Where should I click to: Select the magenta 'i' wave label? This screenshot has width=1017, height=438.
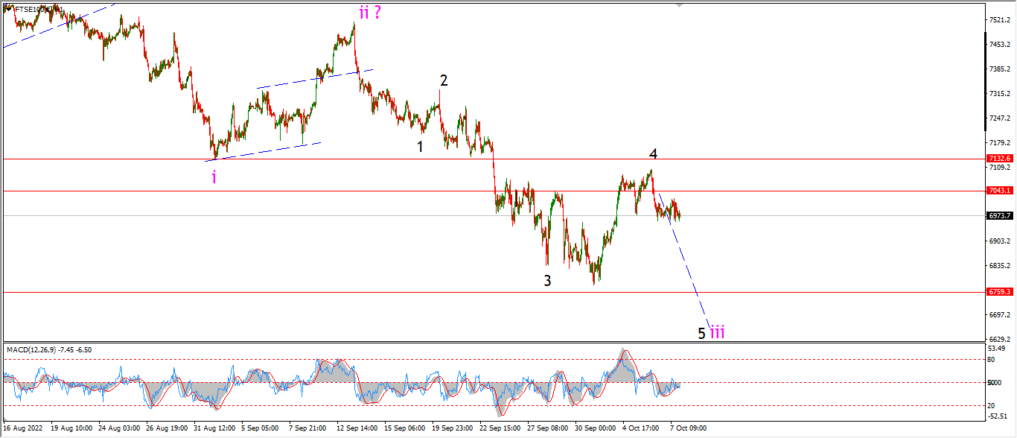pos(214,177)
